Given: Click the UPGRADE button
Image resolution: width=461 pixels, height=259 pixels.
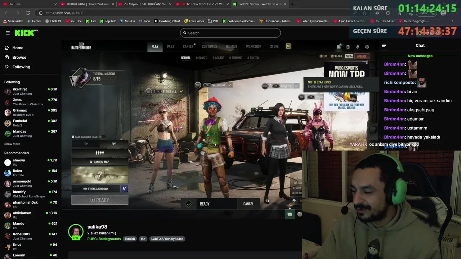Looking at the screenshot, I should pos(362,56).
